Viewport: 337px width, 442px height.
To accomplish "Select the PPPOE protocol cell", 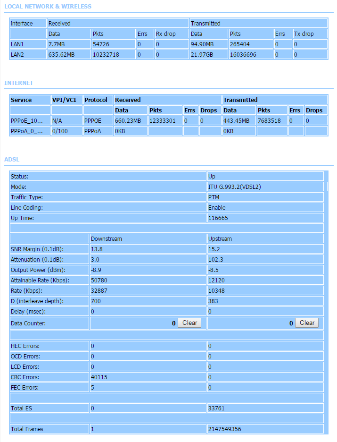I will [x=98, y=120].
